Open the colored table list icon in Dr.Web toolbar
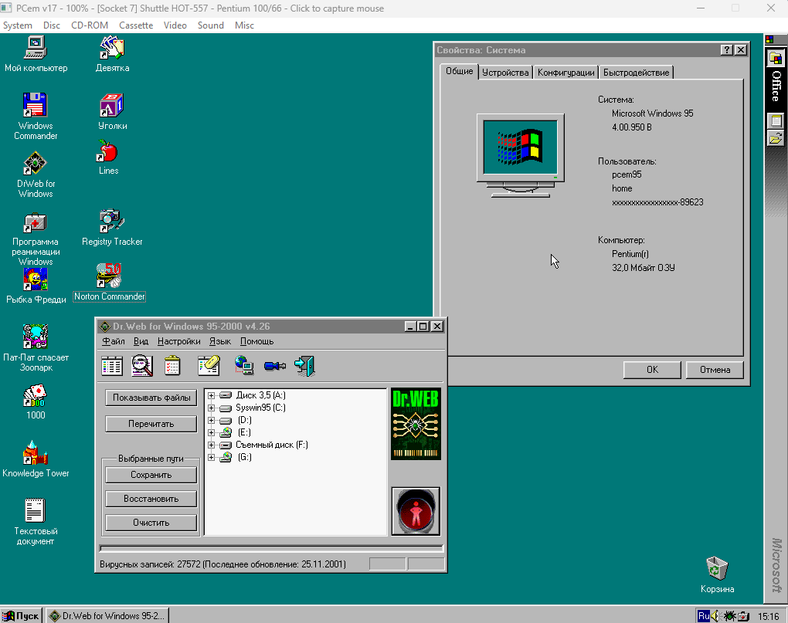 112,365
